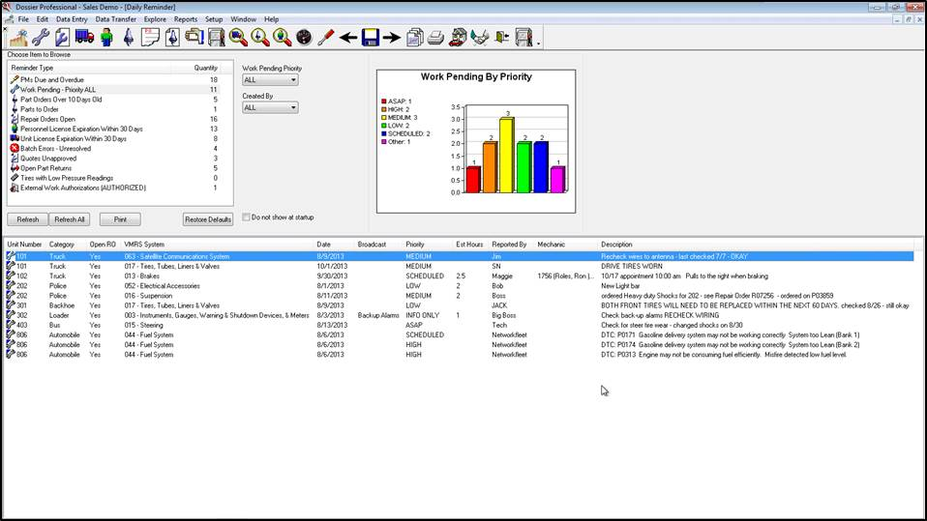Open the black gauge meter icon
The image size is (927, 521).
click(304, 37)
